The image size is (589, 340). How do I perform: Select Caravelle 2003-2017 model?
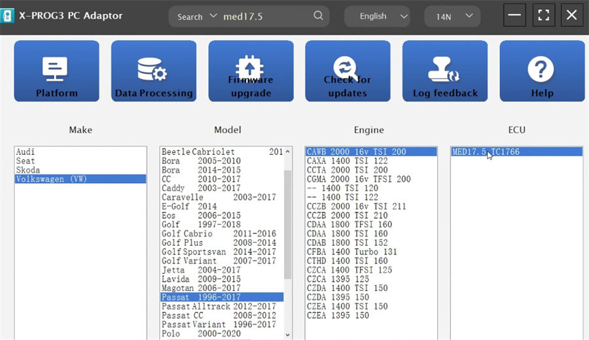tap(222, 197)
